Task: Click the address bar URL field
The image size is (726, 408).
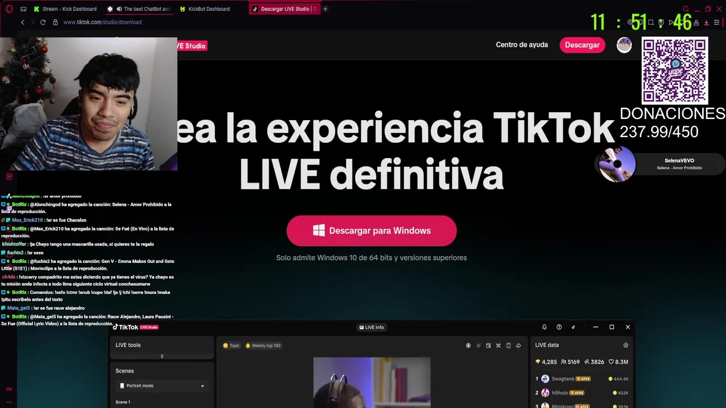Action: click(103, 22)
